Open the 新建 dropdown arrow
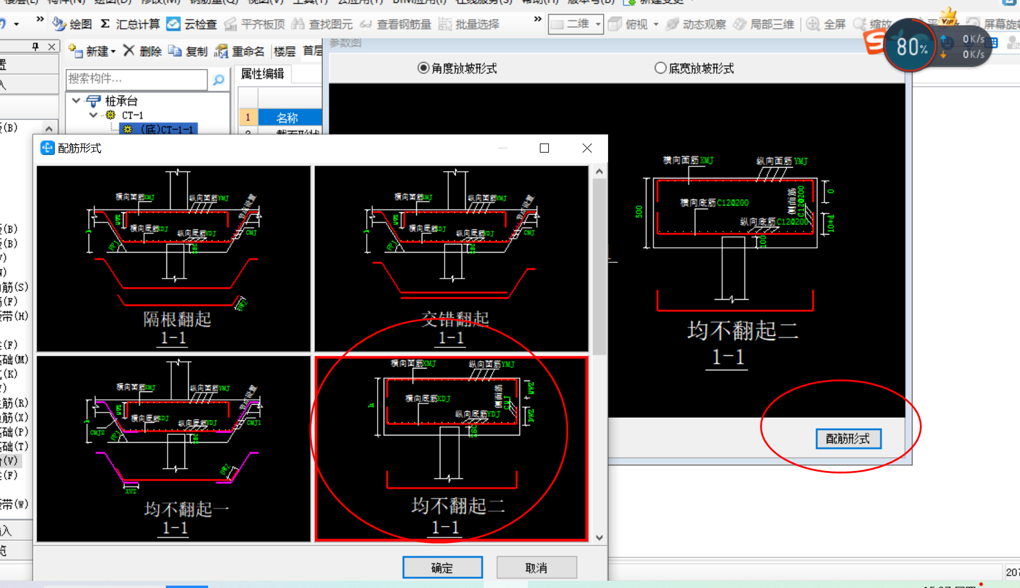Image resolution: width=1020 pixels, height=588 pixels. pos(113,52)
